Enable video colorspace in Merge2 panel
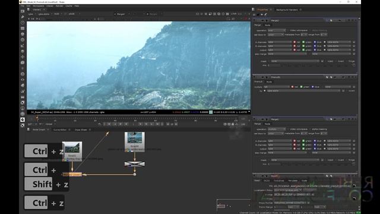The image size is (380, 214). (x=288, y=30)
